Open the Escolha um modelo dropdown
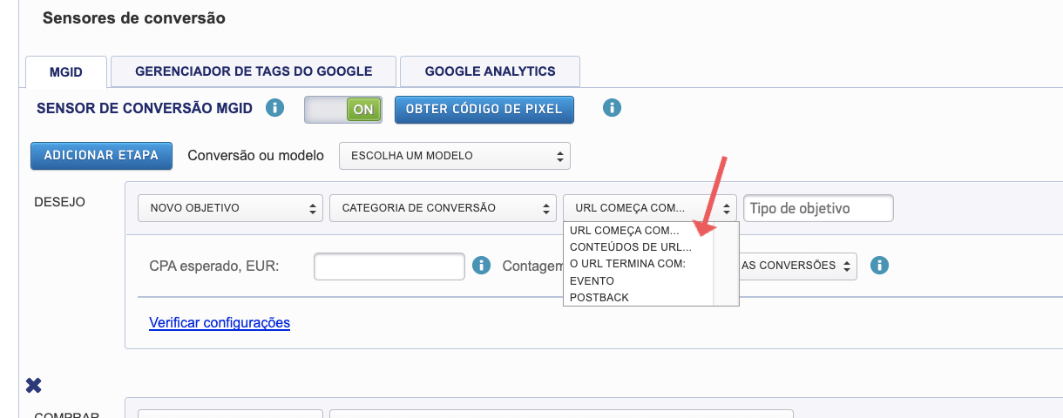The image size is (1063, 418). (x=454, y=156)
